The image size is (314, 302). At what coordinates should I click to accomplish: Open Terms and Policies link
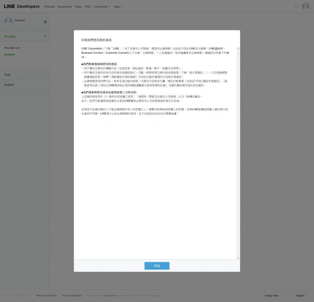tap(47, 296)
